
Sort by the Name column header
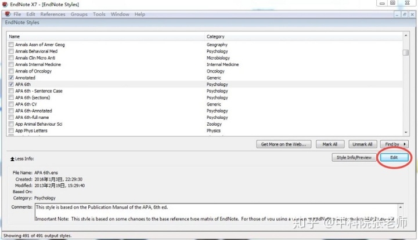[x=106, y=37]
